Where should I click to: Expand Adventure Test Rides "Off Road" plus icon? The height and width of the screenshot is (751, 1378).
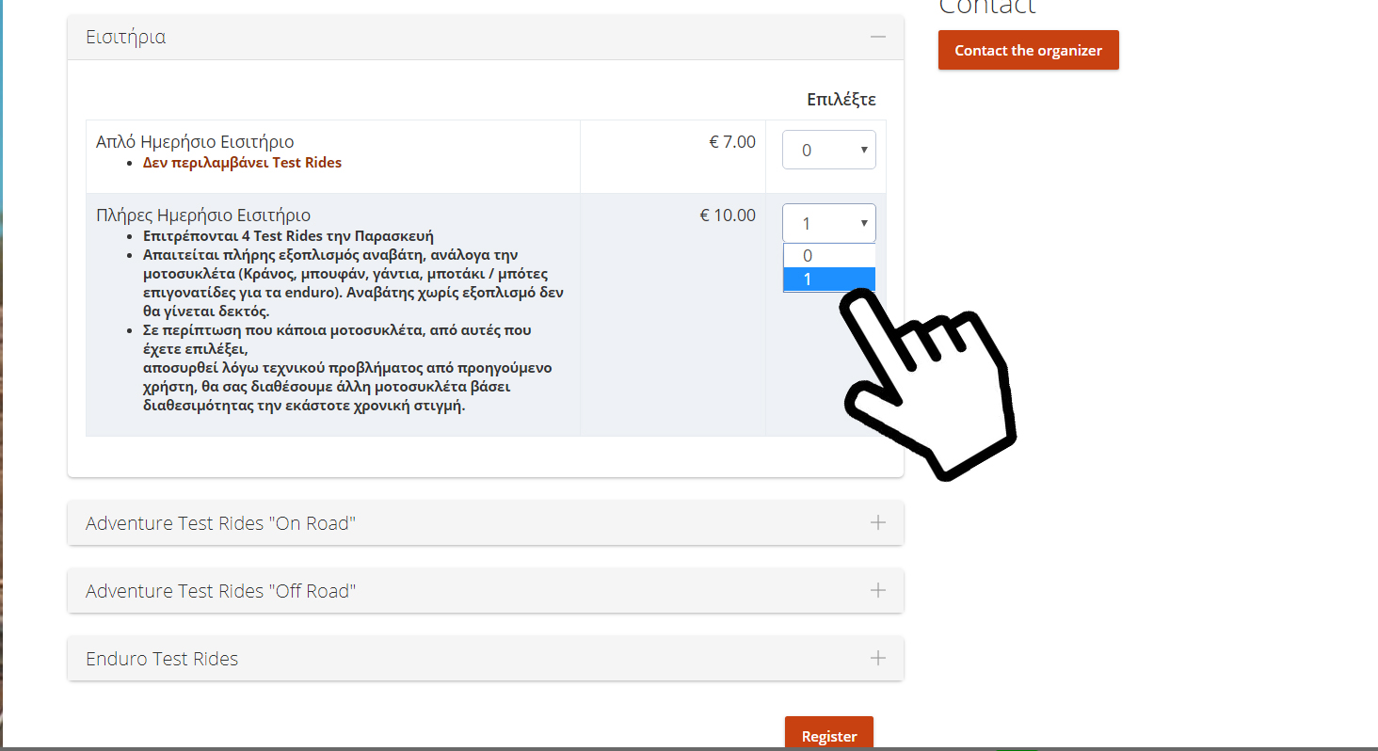pos(878,590)
